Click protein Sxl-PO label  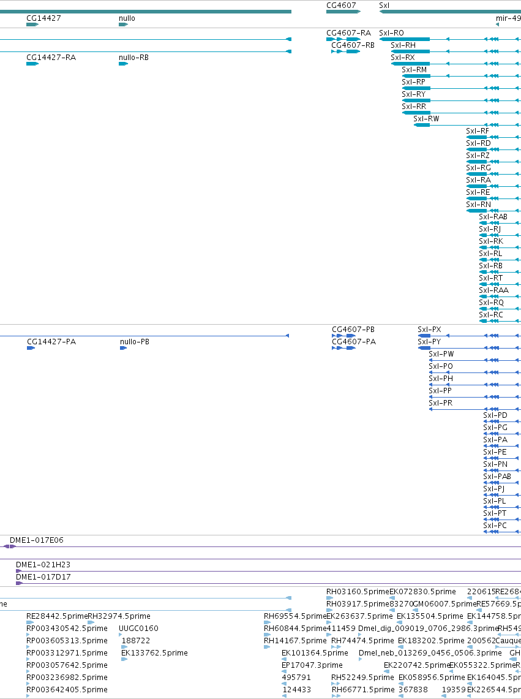[x=441, y=366]
